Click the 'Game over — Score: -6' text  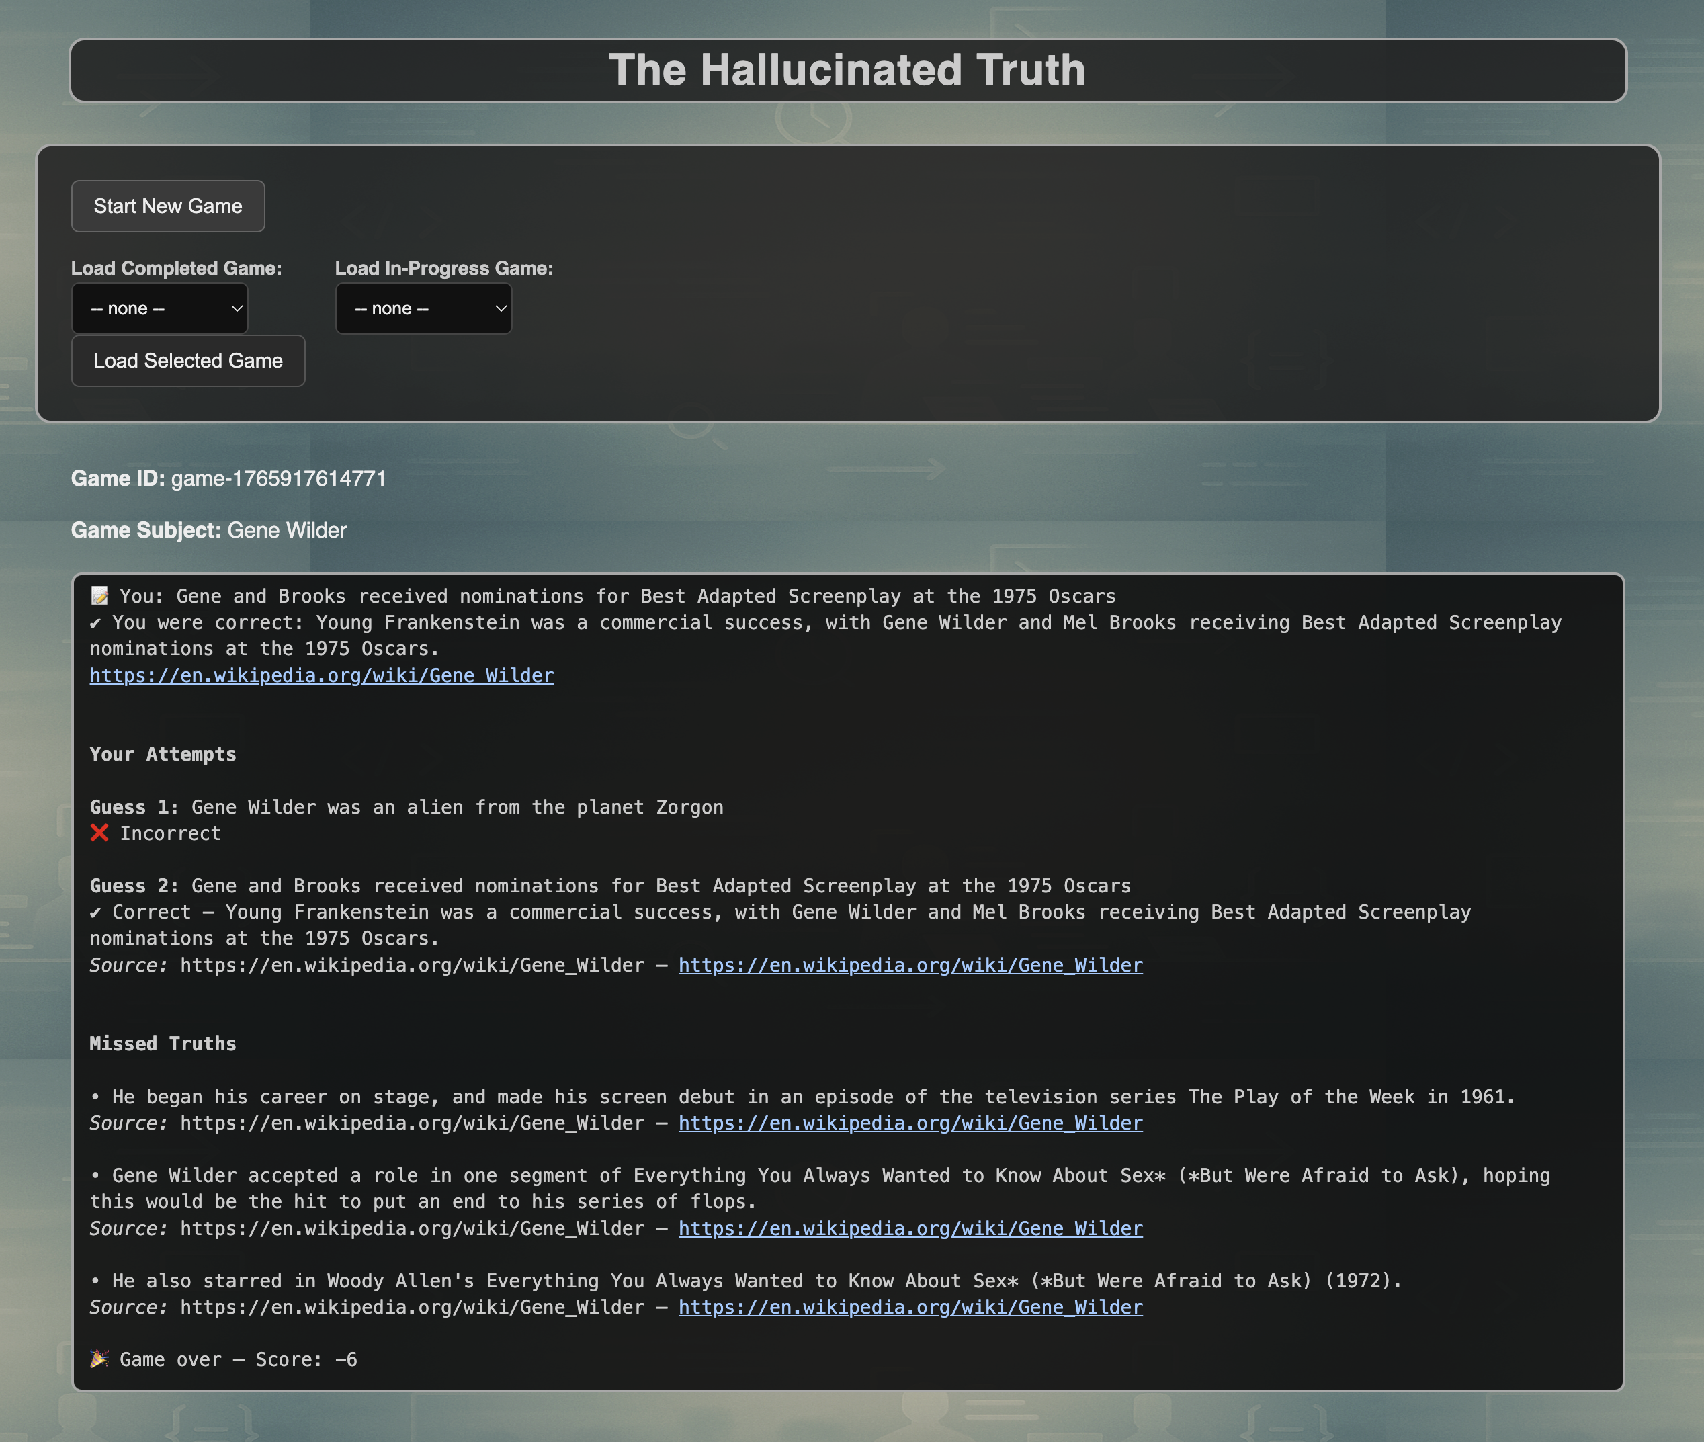239,1359
